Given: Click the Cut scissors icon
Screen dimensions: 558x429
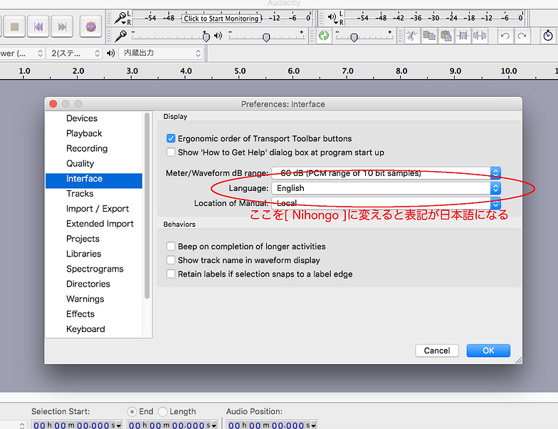Looking at the screenshot, I should pyautogui.click(x=411, y=36).
